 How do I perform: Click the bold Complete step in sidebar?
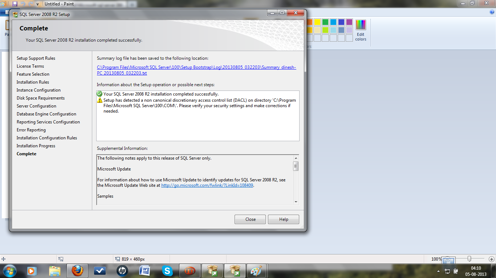pos(27,154)
